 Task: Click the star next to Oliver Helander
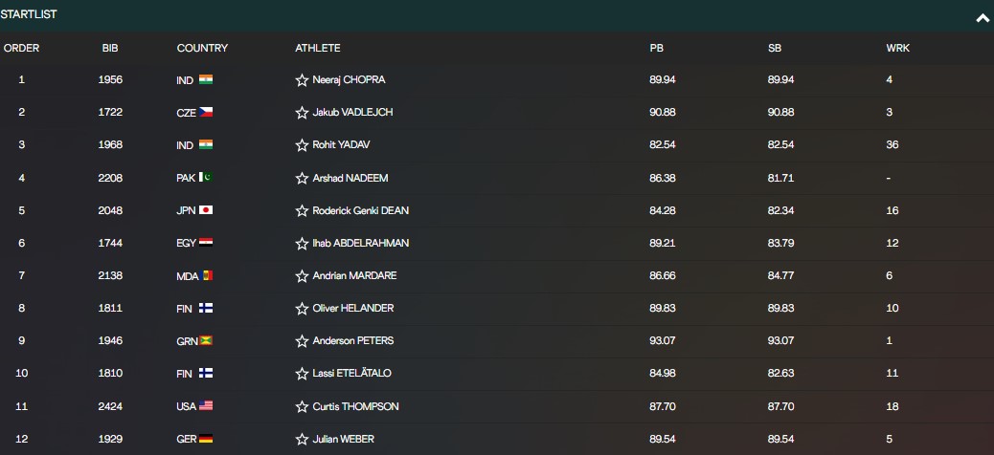coord(302,309)
